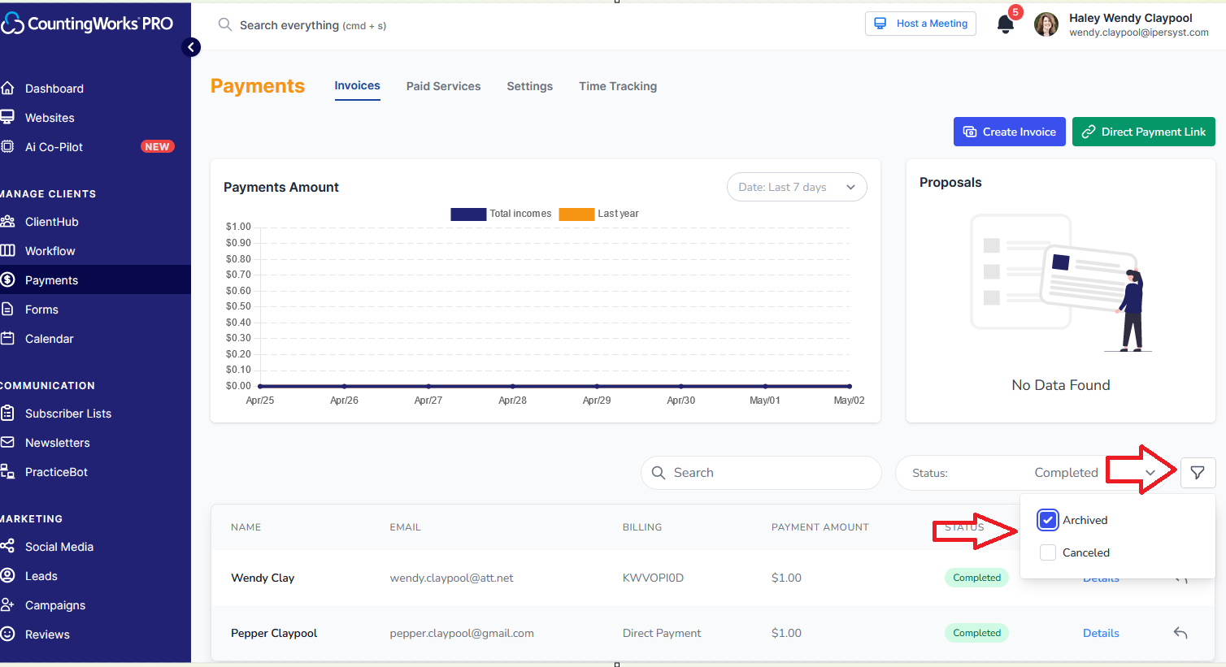1226x667 pixels.
Task: Click the Dashboard home icon
Action: [x=7, y=88]
